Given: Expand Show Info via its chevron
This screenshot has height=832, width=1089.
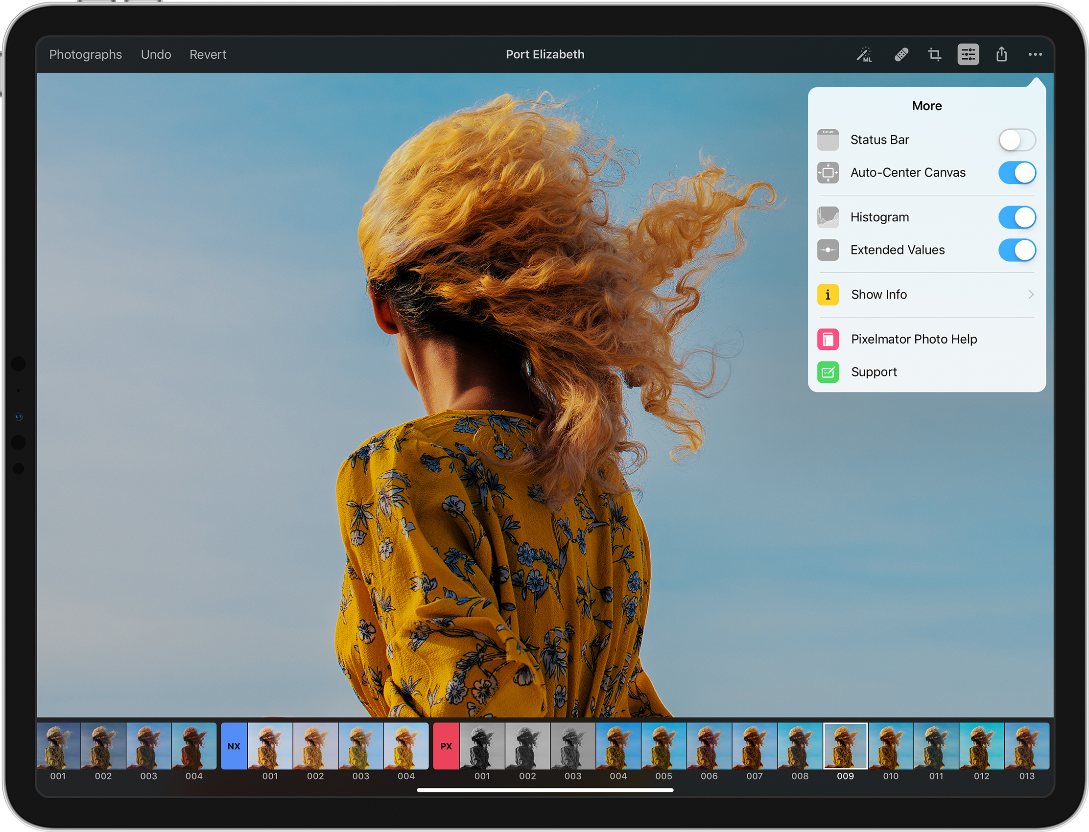Looking at the screenshot, I should (x=1031, y=295).
